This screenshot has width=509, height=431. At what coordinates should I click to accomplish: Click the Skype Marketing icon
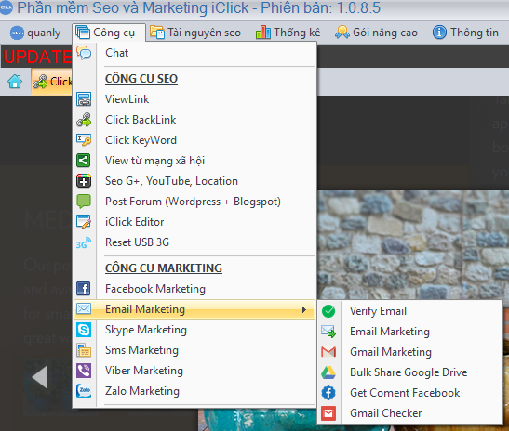[x=84, y=330]
